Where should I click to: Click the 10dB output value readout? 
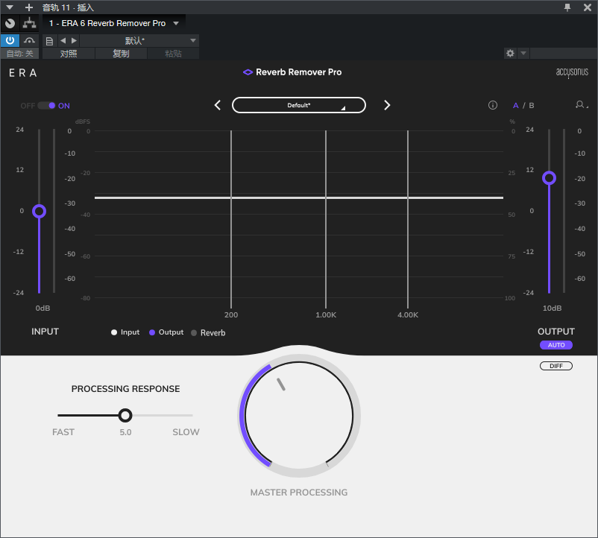pos(553,308)
